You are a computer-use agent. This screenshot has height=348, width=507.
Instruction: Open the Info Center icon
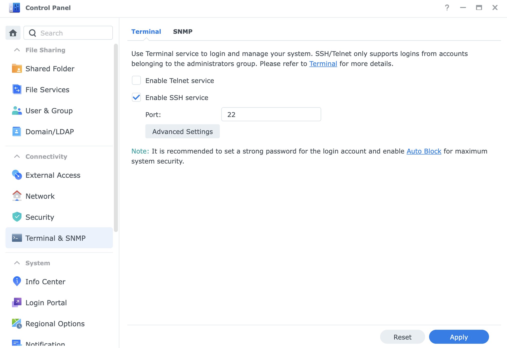[17, 281]
